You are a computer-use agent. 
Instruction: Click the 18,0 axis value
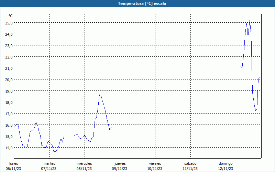9,103
